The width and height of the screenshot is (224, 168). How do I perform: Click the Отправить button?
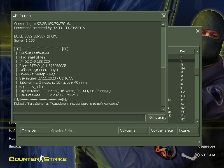(157, 118)
